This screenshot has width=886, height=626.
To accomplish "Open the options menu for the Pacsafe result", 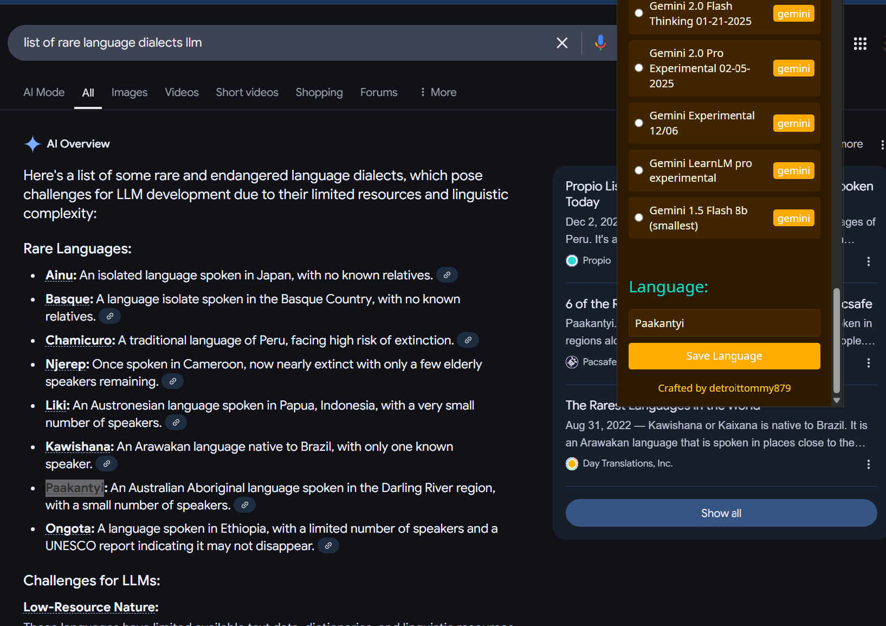I will pos(869,363).
